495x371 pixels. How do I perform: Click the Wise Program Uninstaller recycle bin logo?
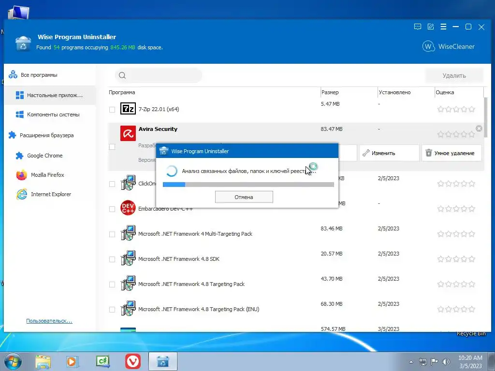(x=23, y=43)
